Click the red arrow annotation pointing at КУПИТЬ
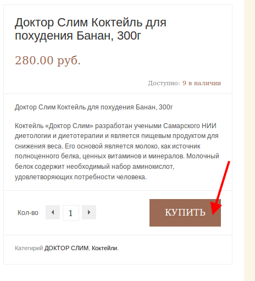The image size is (255, 281). point(220,188)
